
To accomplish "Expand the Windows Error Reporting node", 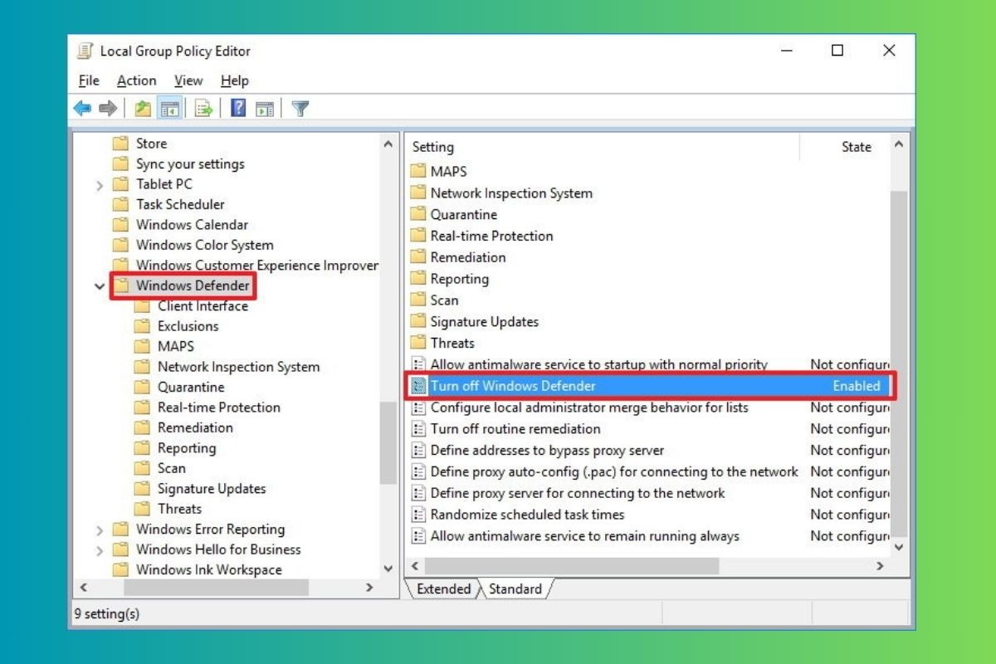I will tap(100, 530).
